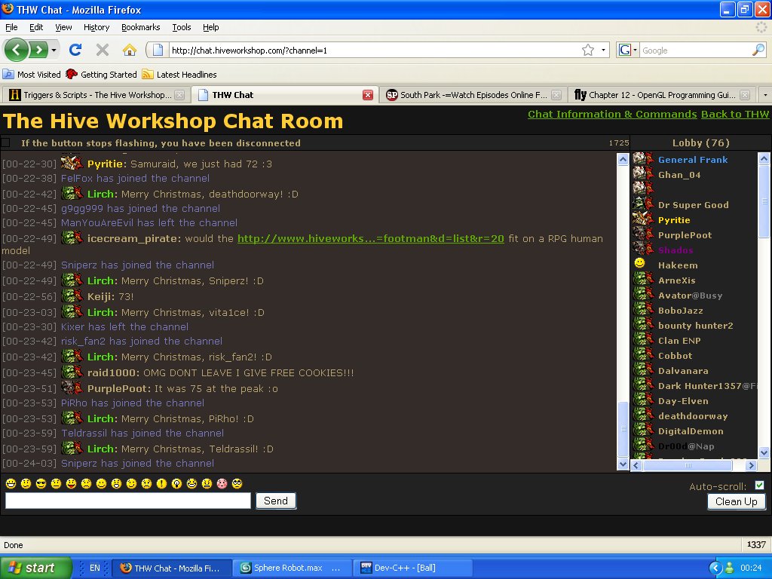Open the View menu
772x579 pixels.
click(63, 27)
